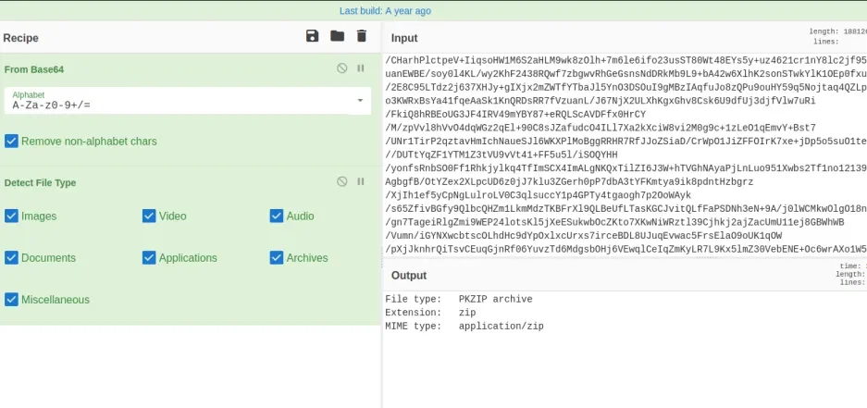
Task: Disable the Detect File Type operation
Action: pos(341,182)
